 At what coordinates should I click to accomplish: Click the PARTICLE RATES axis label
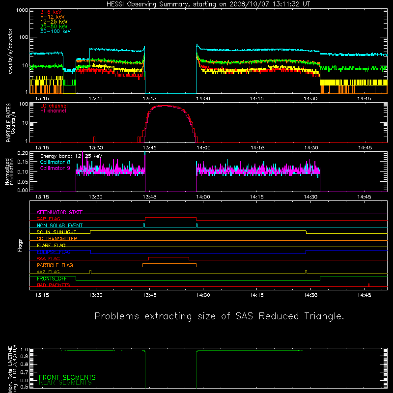click(10, 123)
